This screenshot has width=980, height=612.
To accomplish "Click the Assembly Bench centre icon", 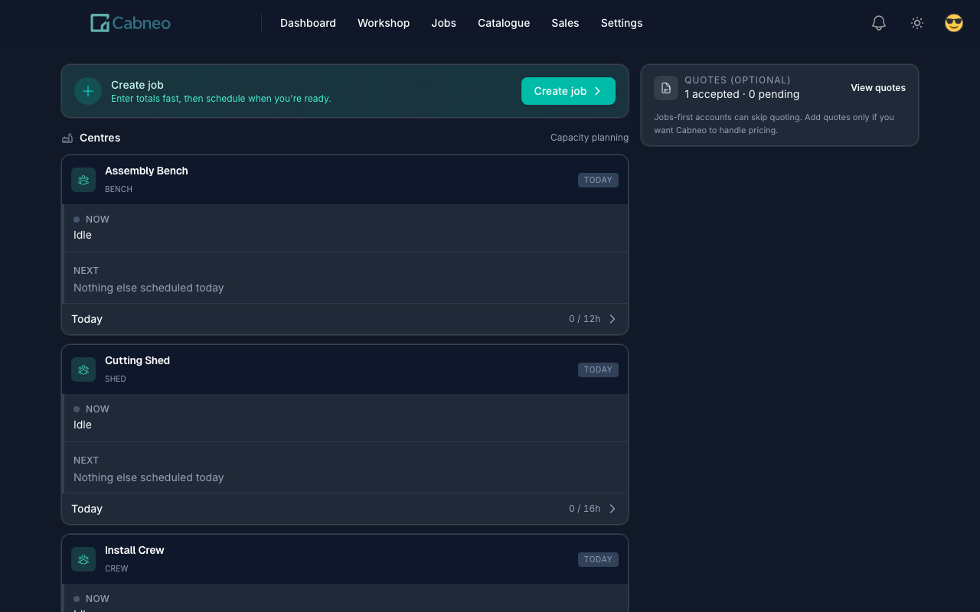I will [83, 179].
